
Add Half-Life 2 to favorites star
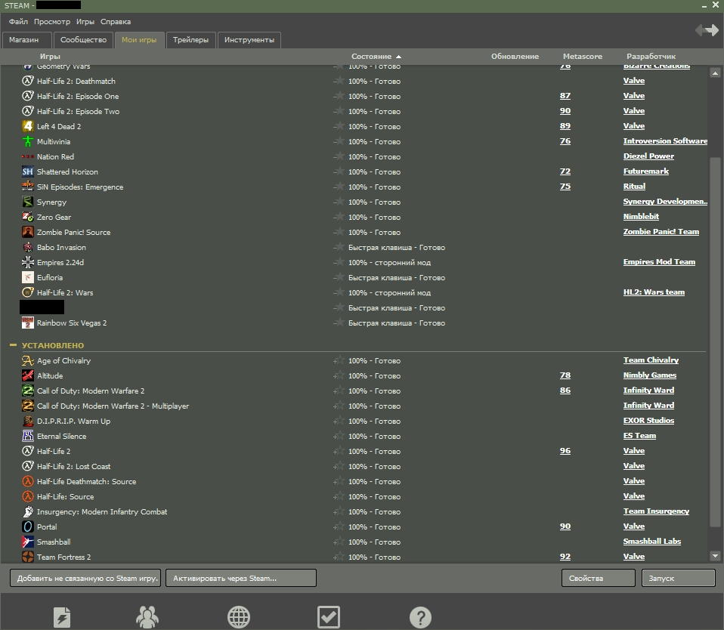coord(339,451)
